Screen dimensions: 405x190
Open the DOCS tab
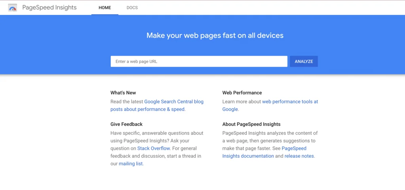(132, 8)
